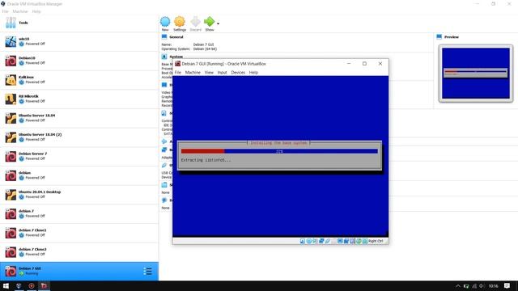Select Ubuntu 20.04.1 Desktop machine

79,195
